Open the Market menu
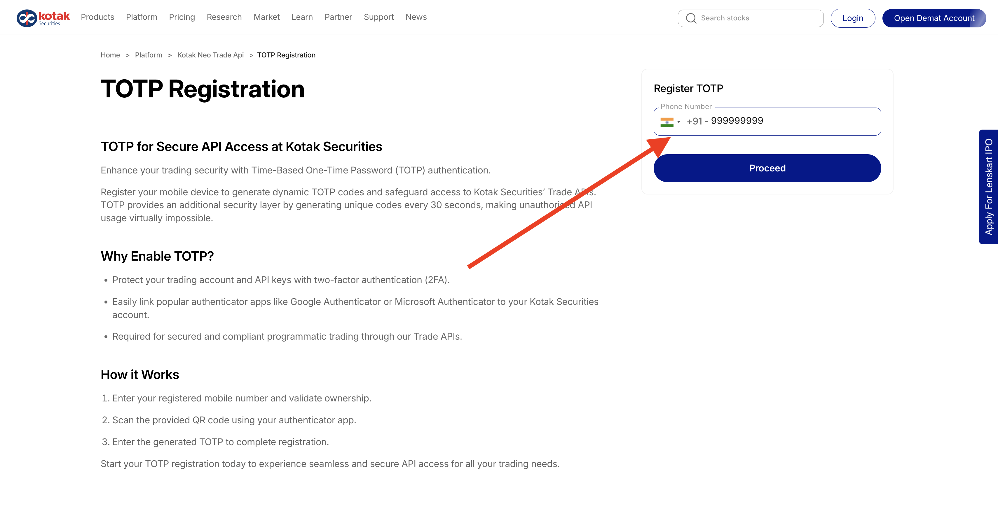This screenshot has height=523, width=998. [266, 17]
